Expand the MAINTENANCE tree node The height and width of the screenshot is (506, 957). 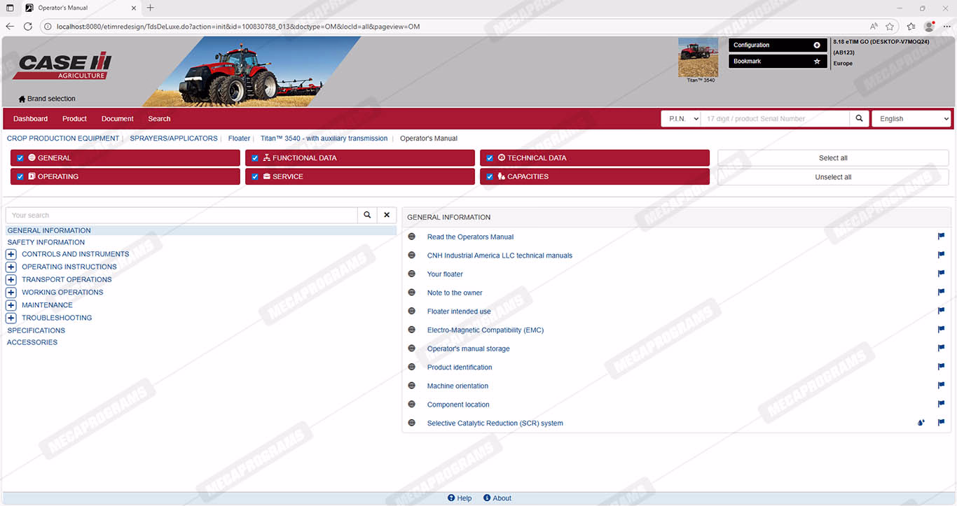[11, 305]
